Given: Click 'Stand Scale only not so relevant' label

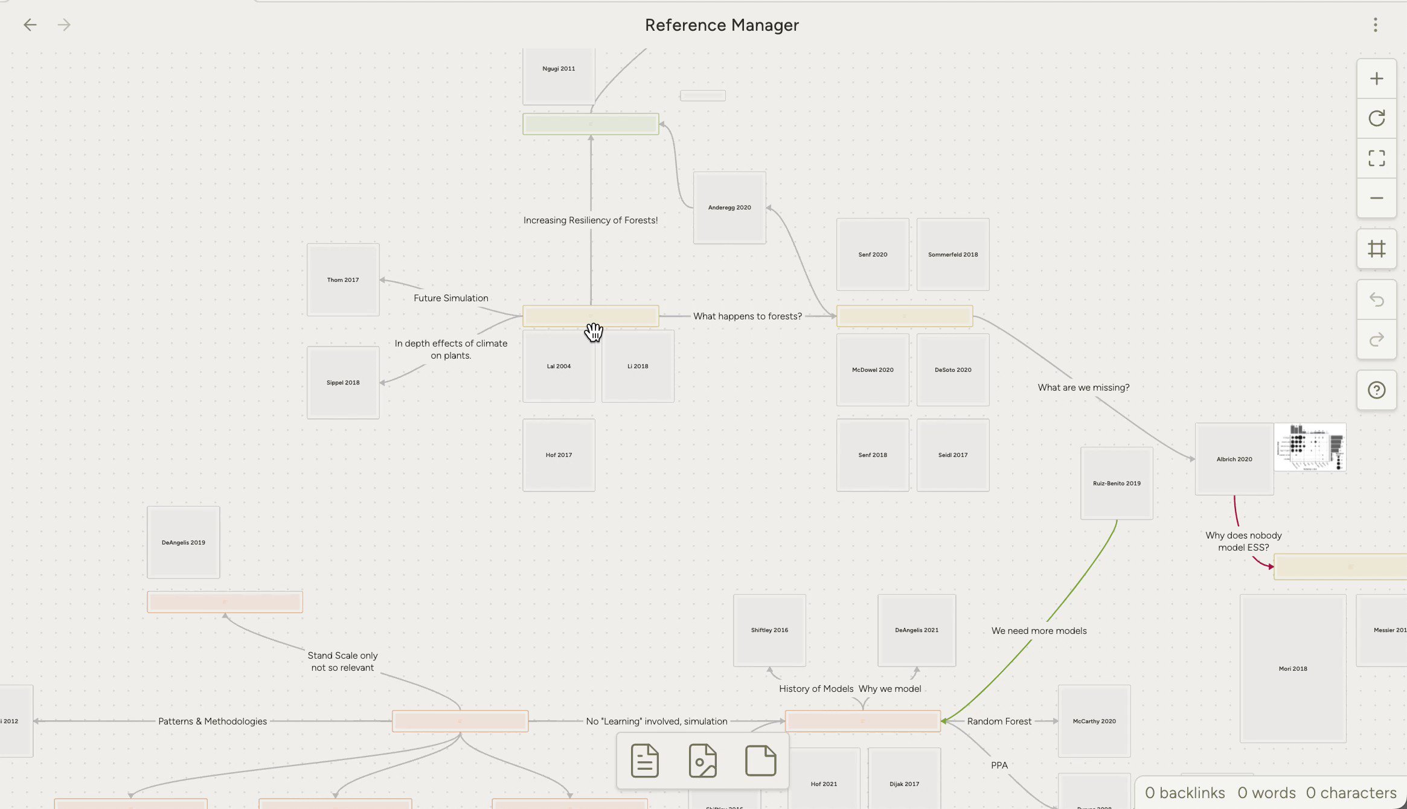Looking at the screenshot, I should pyautogui.click(x=342, y=662).
